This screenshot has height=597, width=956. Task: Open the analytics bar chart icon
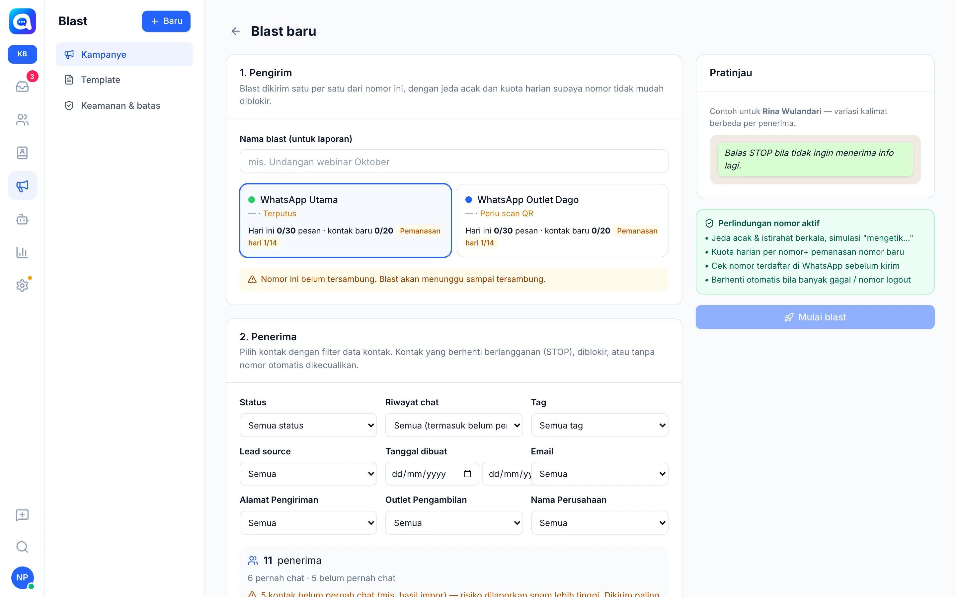pyautogui.click(x=22, y=252)
